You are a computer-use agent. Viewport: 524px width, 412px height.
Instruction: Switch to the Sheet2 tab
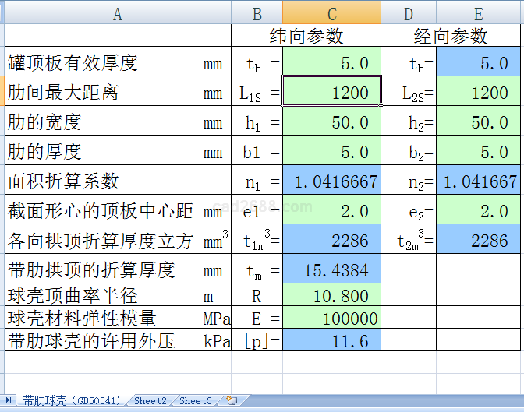pos(150,401)
